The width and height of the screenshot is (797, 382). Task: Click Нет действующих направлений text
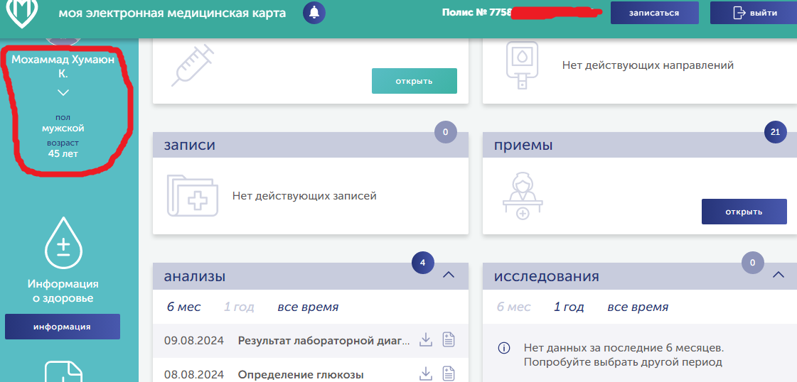pos(648,65)
